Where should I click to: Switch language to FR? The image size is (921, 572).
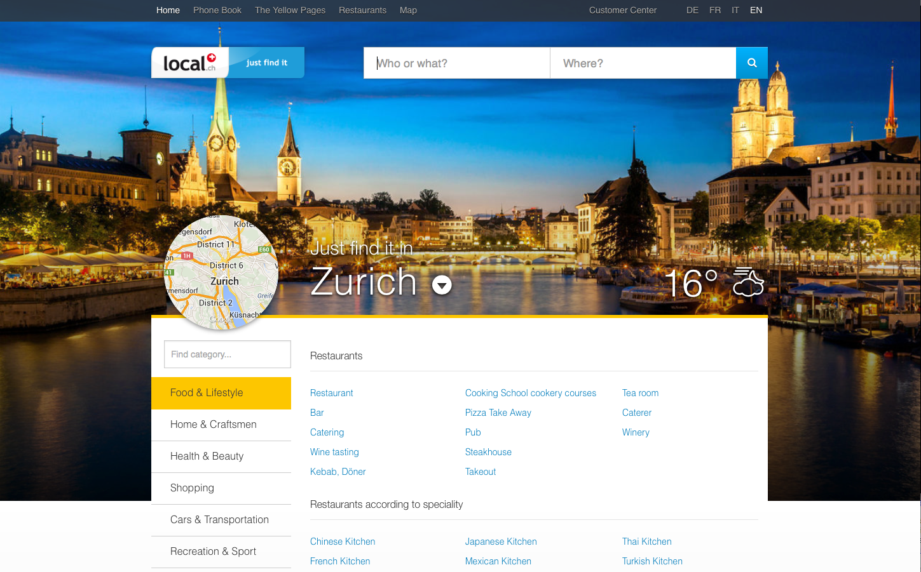point(715,10)
